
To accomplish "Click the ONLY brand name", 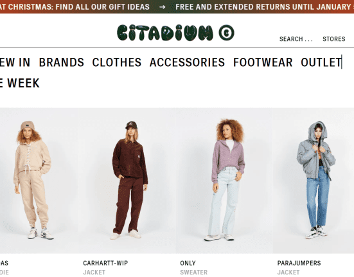I will (x=188, y=263).
